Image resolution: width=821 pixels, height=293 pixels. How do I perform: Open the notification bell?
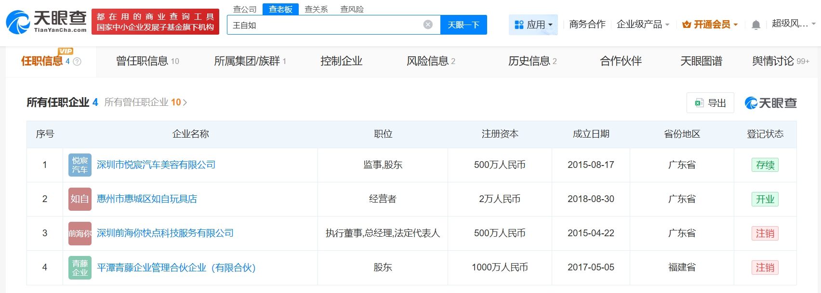click(756, 25)
